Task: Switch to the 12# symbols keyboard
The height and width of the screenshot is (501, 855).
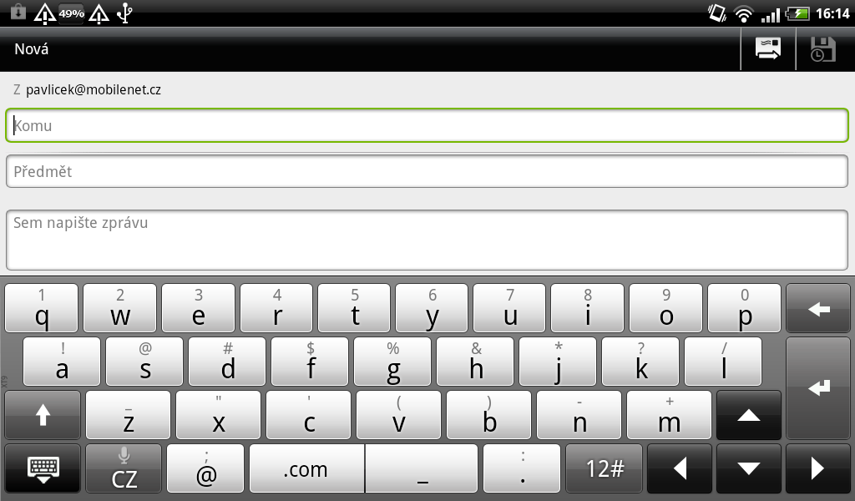Action: click(x=605, y=468)
